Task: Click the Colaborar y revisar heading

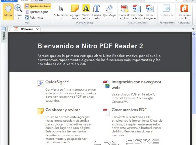Action: point(63,110)
